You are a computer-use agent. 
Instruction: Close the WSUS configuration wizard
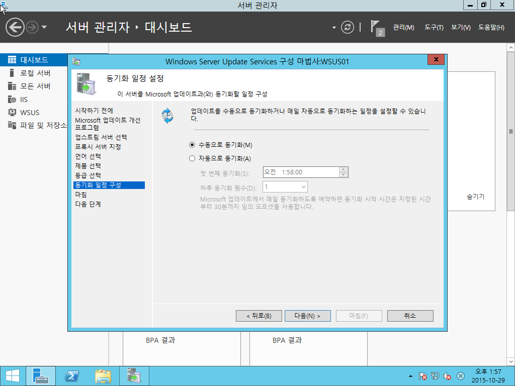click(x=436, y=59)
